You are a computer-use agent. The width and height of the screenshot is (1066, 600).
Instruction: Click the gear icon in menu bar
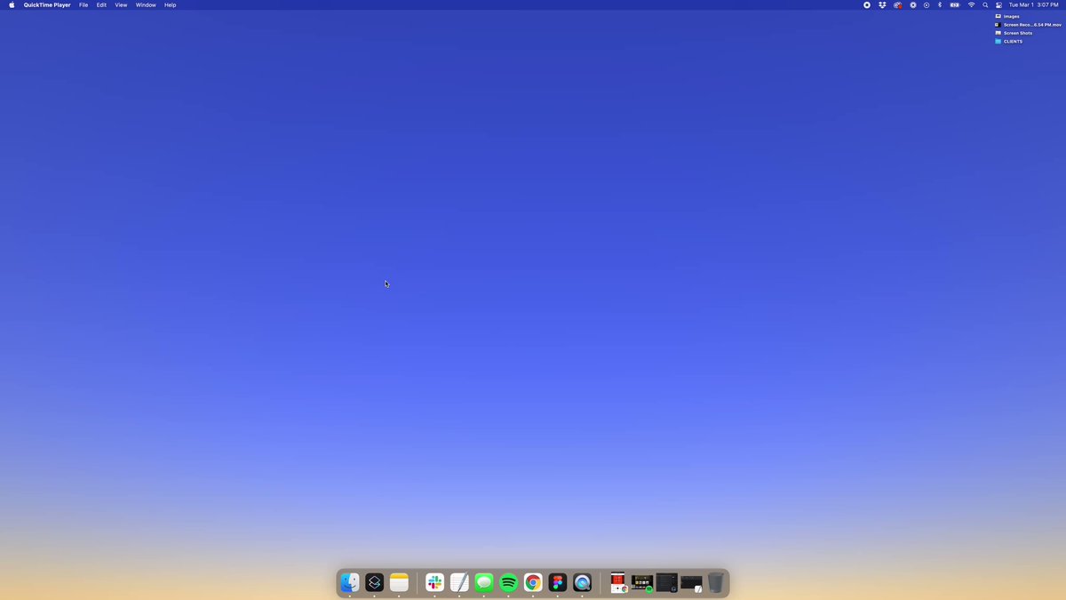click(912, 5)
